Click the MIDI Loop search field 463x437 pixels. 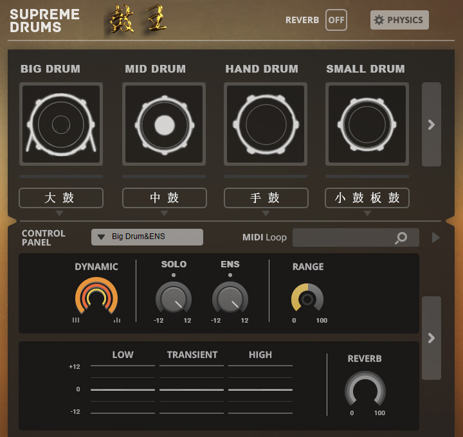pyautogui.click(x=356, y=238)
